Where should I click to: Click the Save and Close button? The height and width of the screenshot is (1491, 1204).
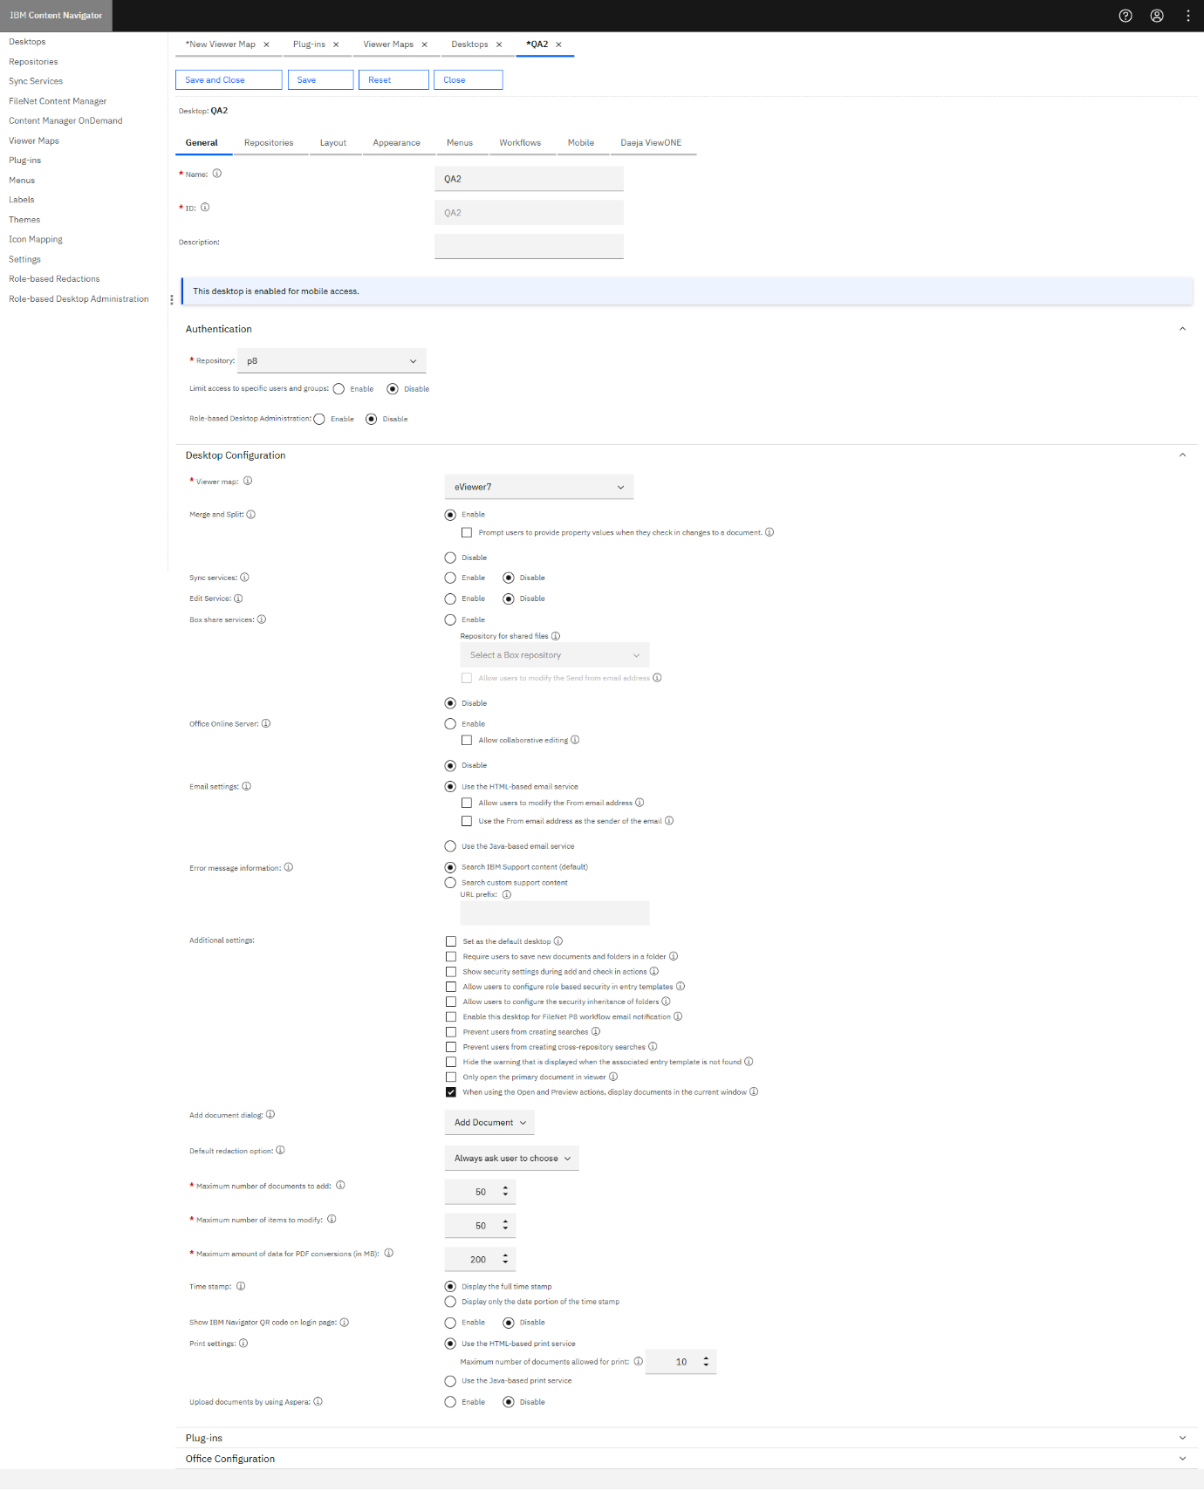pos(229,80)
